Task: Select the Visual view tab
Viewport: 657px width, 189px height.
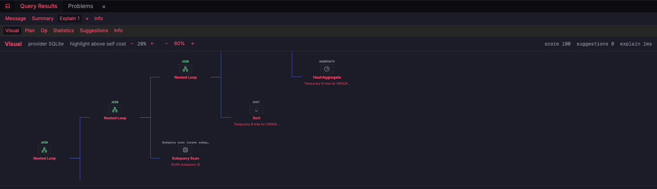Action: point(12,31)
